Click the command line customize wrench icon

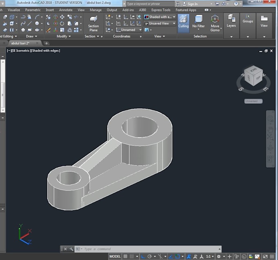(71, 249)
